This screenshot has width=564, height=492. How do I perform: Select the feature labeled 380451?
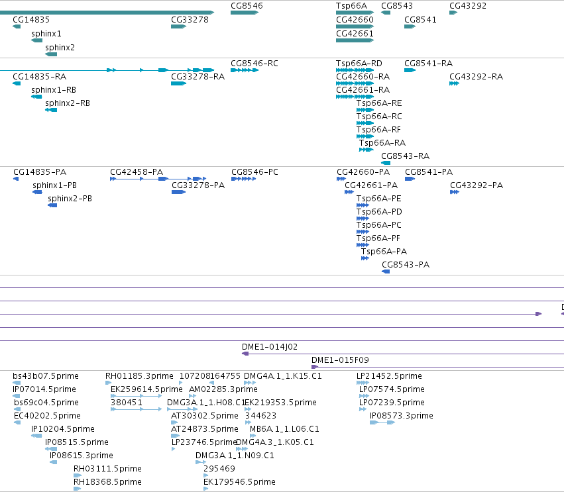pyautogui.click(x=136, y=409)
